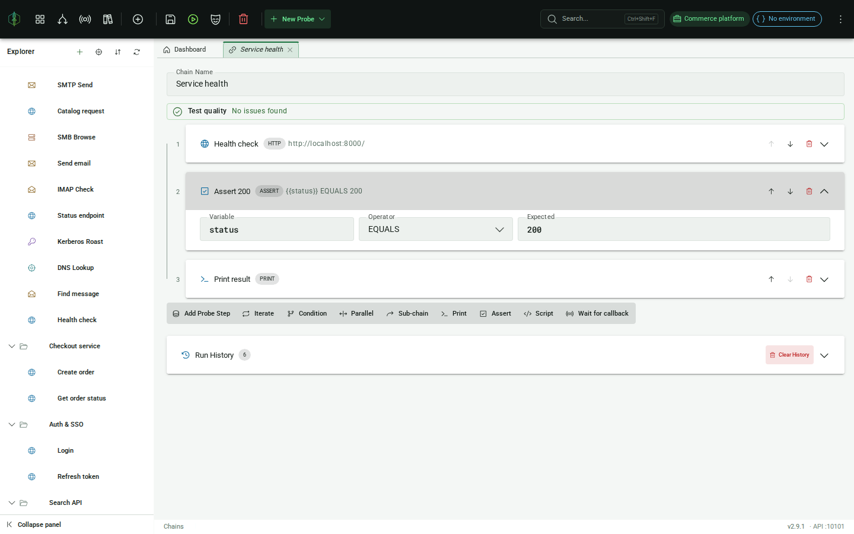The height and width of the screenshot is (534, 854).
Task: Close the Service health tab
Action: click(x=290, y=50)
